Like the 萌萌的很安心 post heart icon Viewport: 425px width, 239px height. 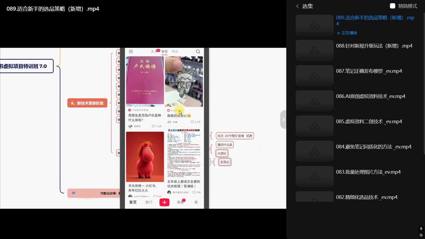(192, 122)
